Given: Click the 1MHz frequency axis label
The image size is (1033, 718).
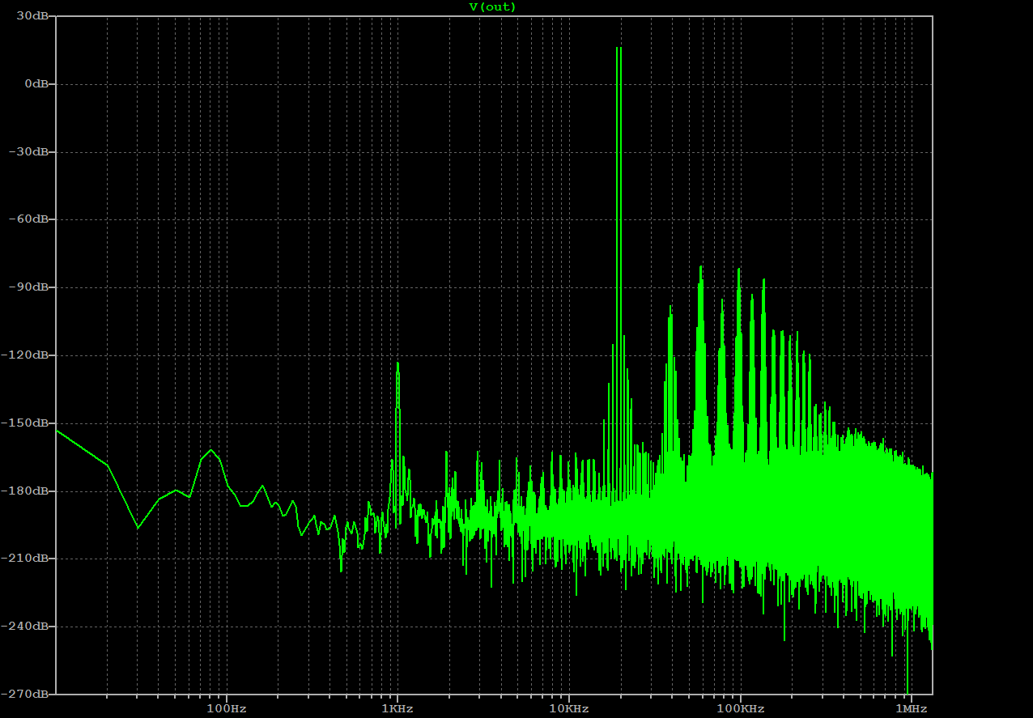Looking at the screenshot, I should (x=911, y=708).
